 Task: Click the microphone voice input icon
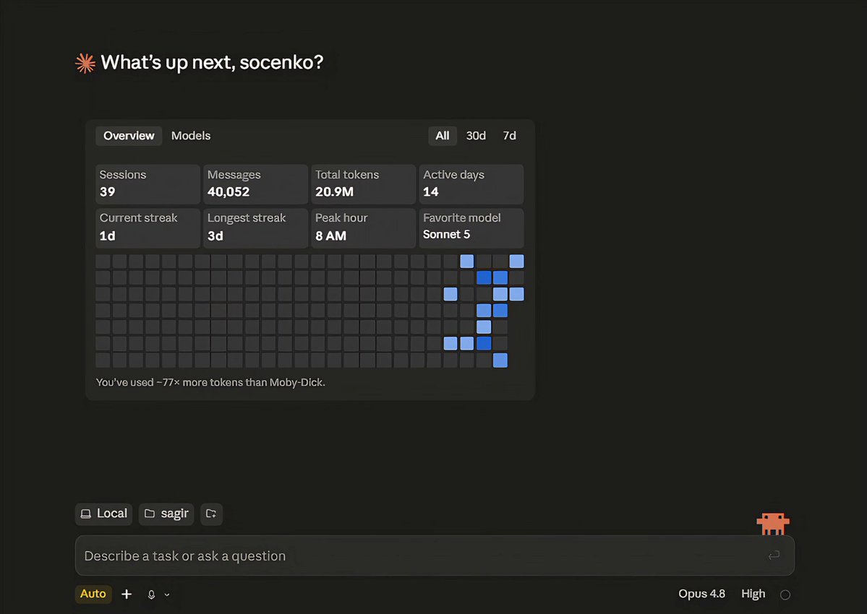(152, 594)
